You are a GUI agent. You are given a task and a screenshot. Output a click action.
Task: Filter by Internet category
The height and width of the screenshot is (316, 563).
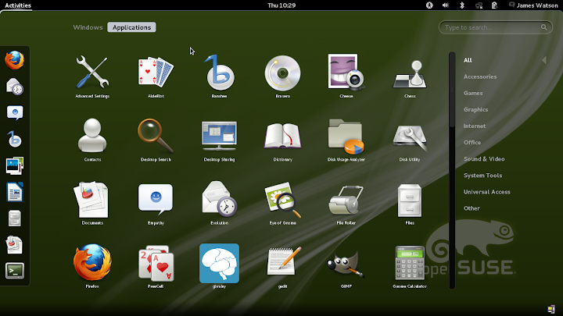click(475, 126)
